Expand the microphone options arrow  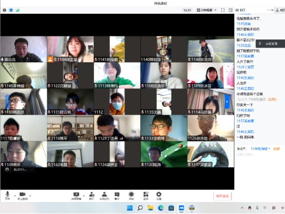(x=15, y=196)
